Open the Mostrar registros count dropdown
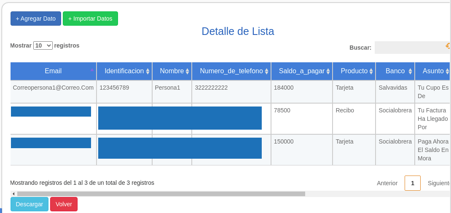 [x=43, y=45]
